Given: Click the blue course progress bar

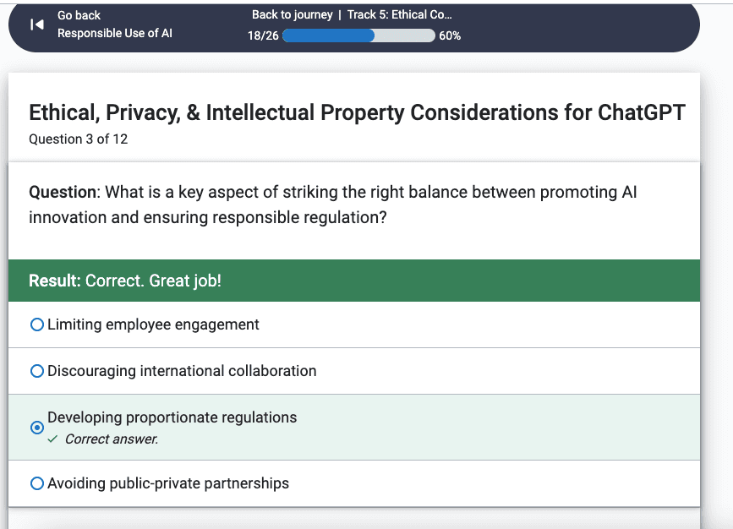Looking at the screenshot, I should [x=358, y=35].
